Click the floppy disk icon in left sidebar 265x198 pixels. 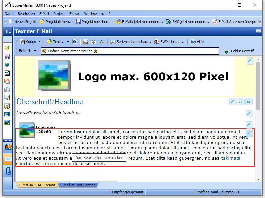[x=7, y=56]
